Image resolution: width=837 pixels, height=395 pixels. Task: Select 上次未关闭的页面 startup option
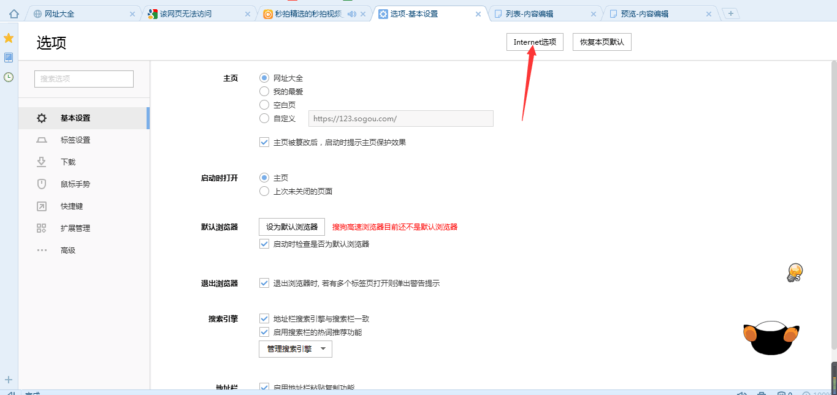[264, 191]
